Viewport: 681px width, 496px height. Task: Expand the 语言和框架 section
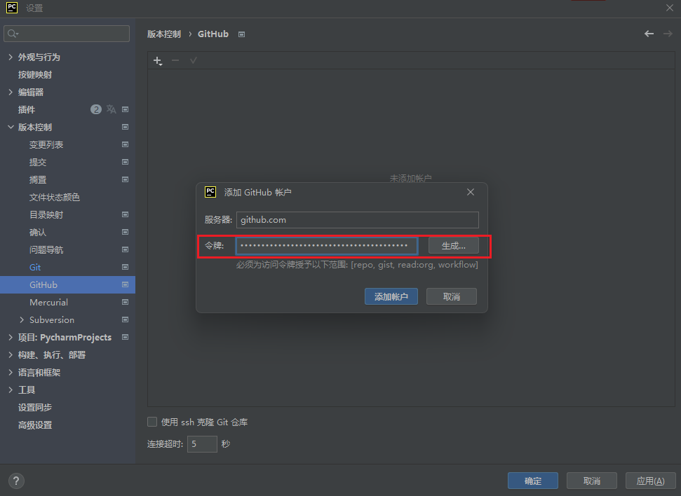coord(11,372)
